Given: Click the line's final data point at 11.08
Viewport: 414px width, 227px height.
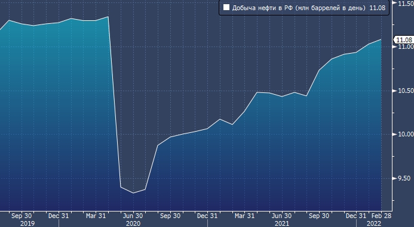Looking at the screenshot, I should (381, 39).
